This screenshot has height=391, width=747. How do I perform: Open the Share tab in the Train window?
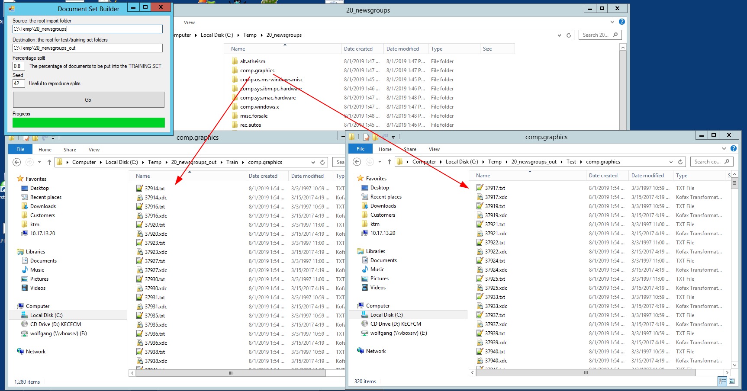pyautogui.click(x=70, y=150)
